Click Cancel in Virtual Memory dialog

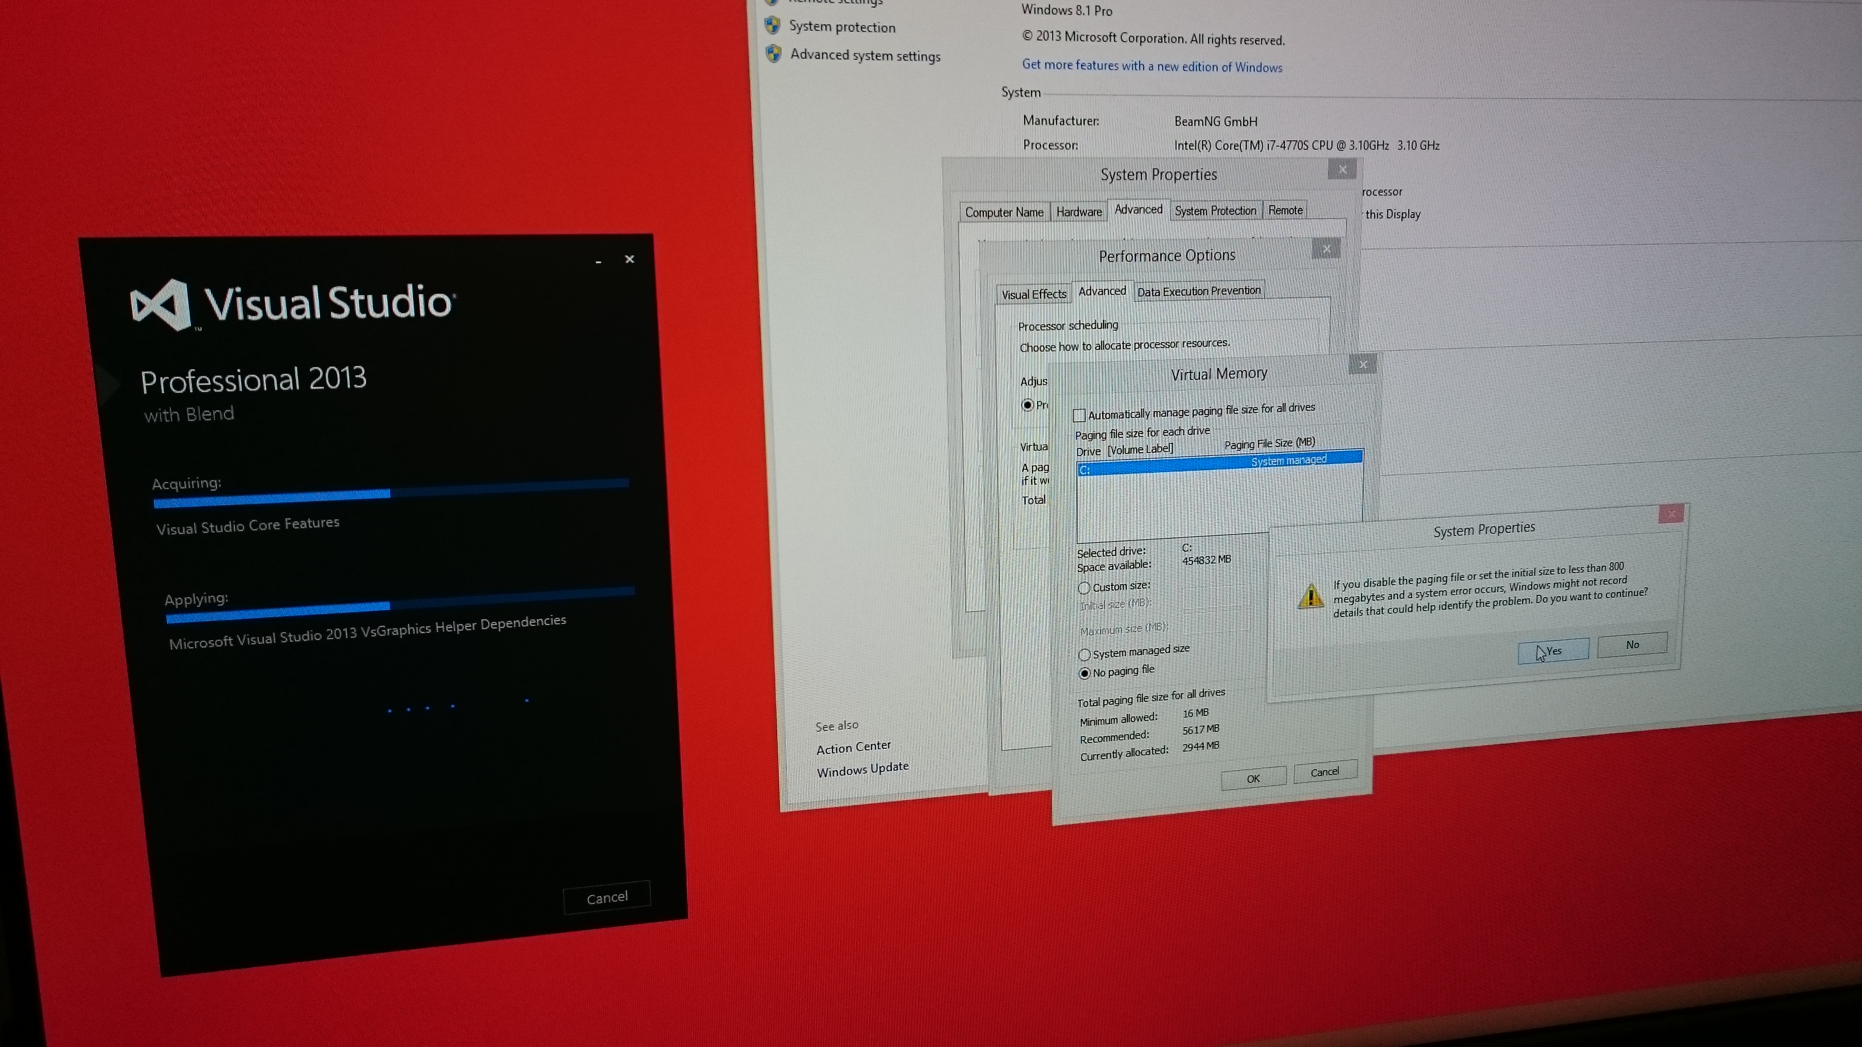tap(1325, 772)
